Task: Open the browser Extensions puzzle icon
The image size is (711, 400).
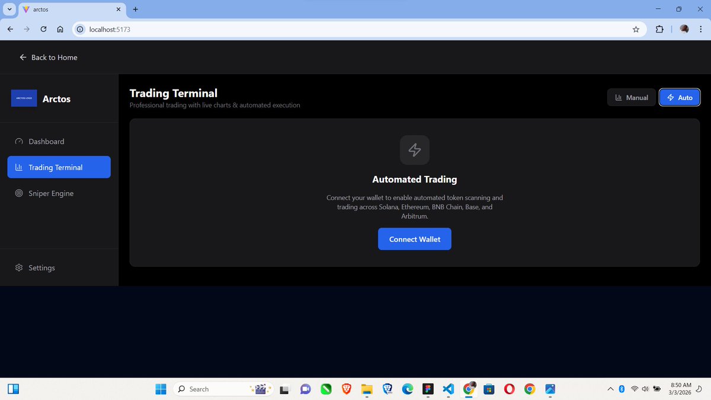Action: tap(659, 29)
